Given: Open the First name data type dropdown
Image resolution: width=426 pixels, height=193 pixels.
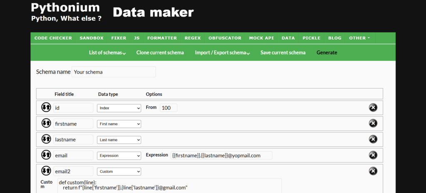Looking at the screenshot, I should tap(119, 124).
